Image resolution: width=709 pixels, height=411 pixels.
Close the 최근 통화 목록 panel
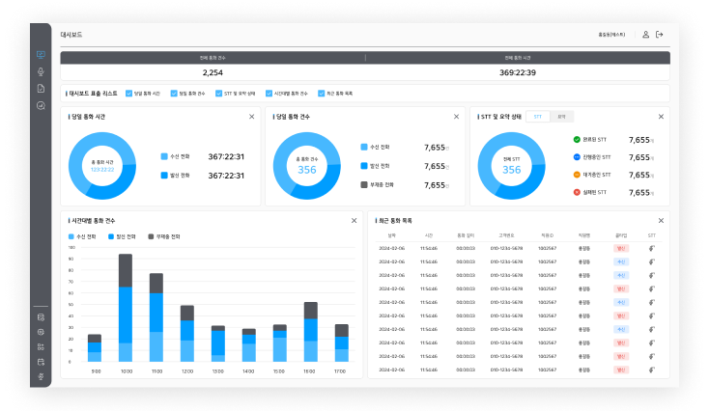pos(661,220)
